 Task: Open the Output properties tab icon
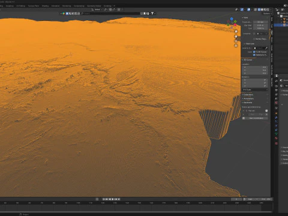tap(276, 90)
